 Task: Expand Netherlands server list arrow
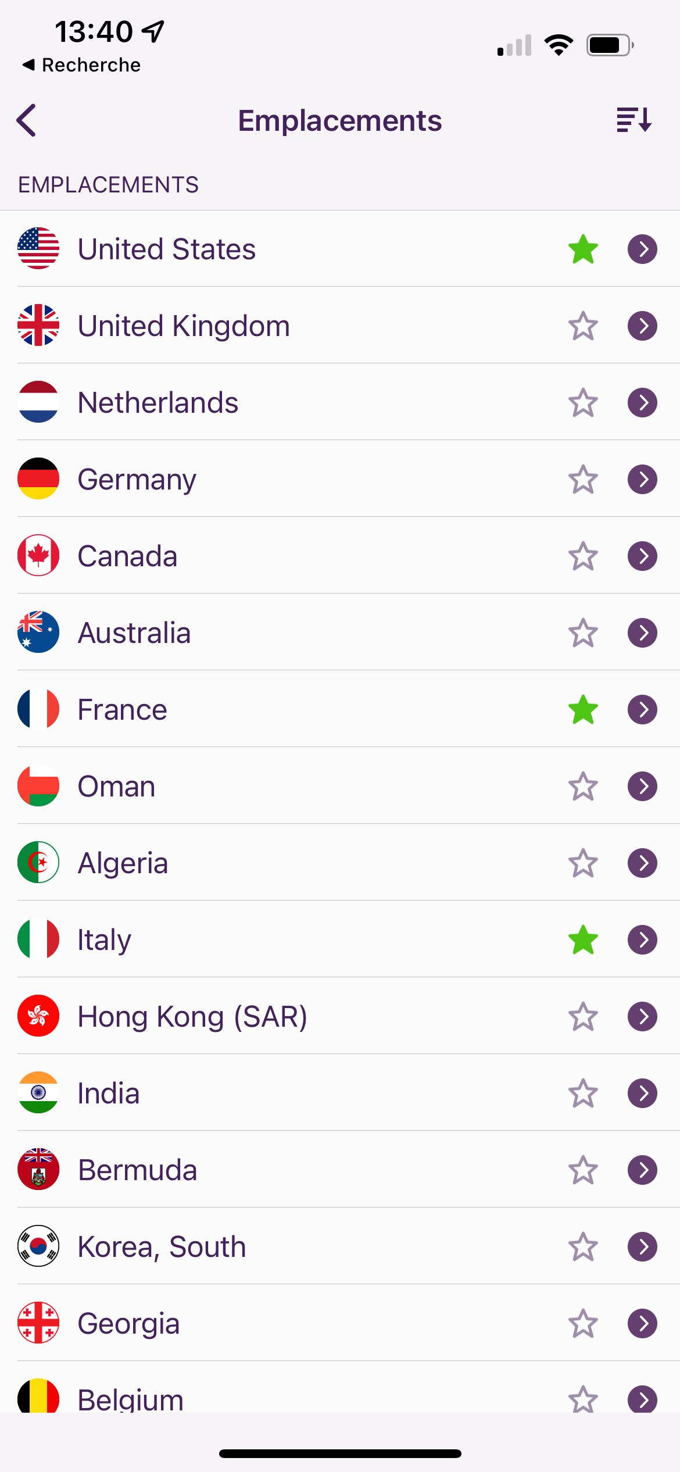pyautogui.click(x=642, y=402)
